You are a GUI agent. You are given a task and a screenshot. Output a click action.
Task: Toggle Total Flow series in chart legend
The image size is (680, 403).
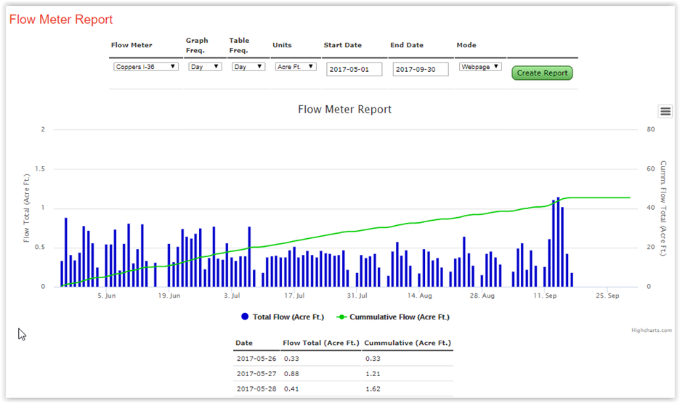pyautogui.click(x=283, y=317)
